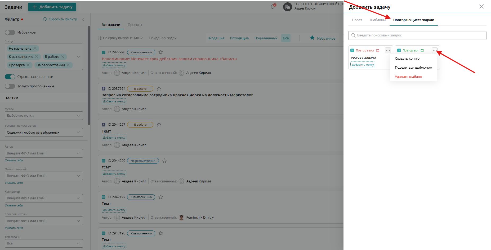Select the «Все» task scope filter
Image resolution: width=491 pixels, height=250 pixels.
[286, 38]
